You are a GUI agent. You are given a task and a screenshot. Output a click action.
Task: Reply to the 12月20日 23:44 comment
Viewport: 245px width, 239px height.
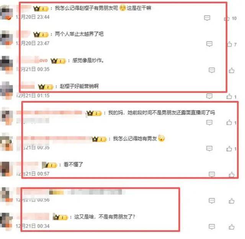coord(207,18)
